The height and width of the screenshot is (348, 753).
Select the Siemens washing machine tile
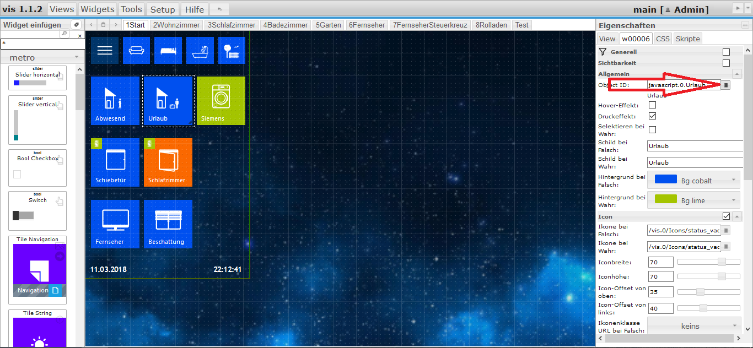click(221, 100)
